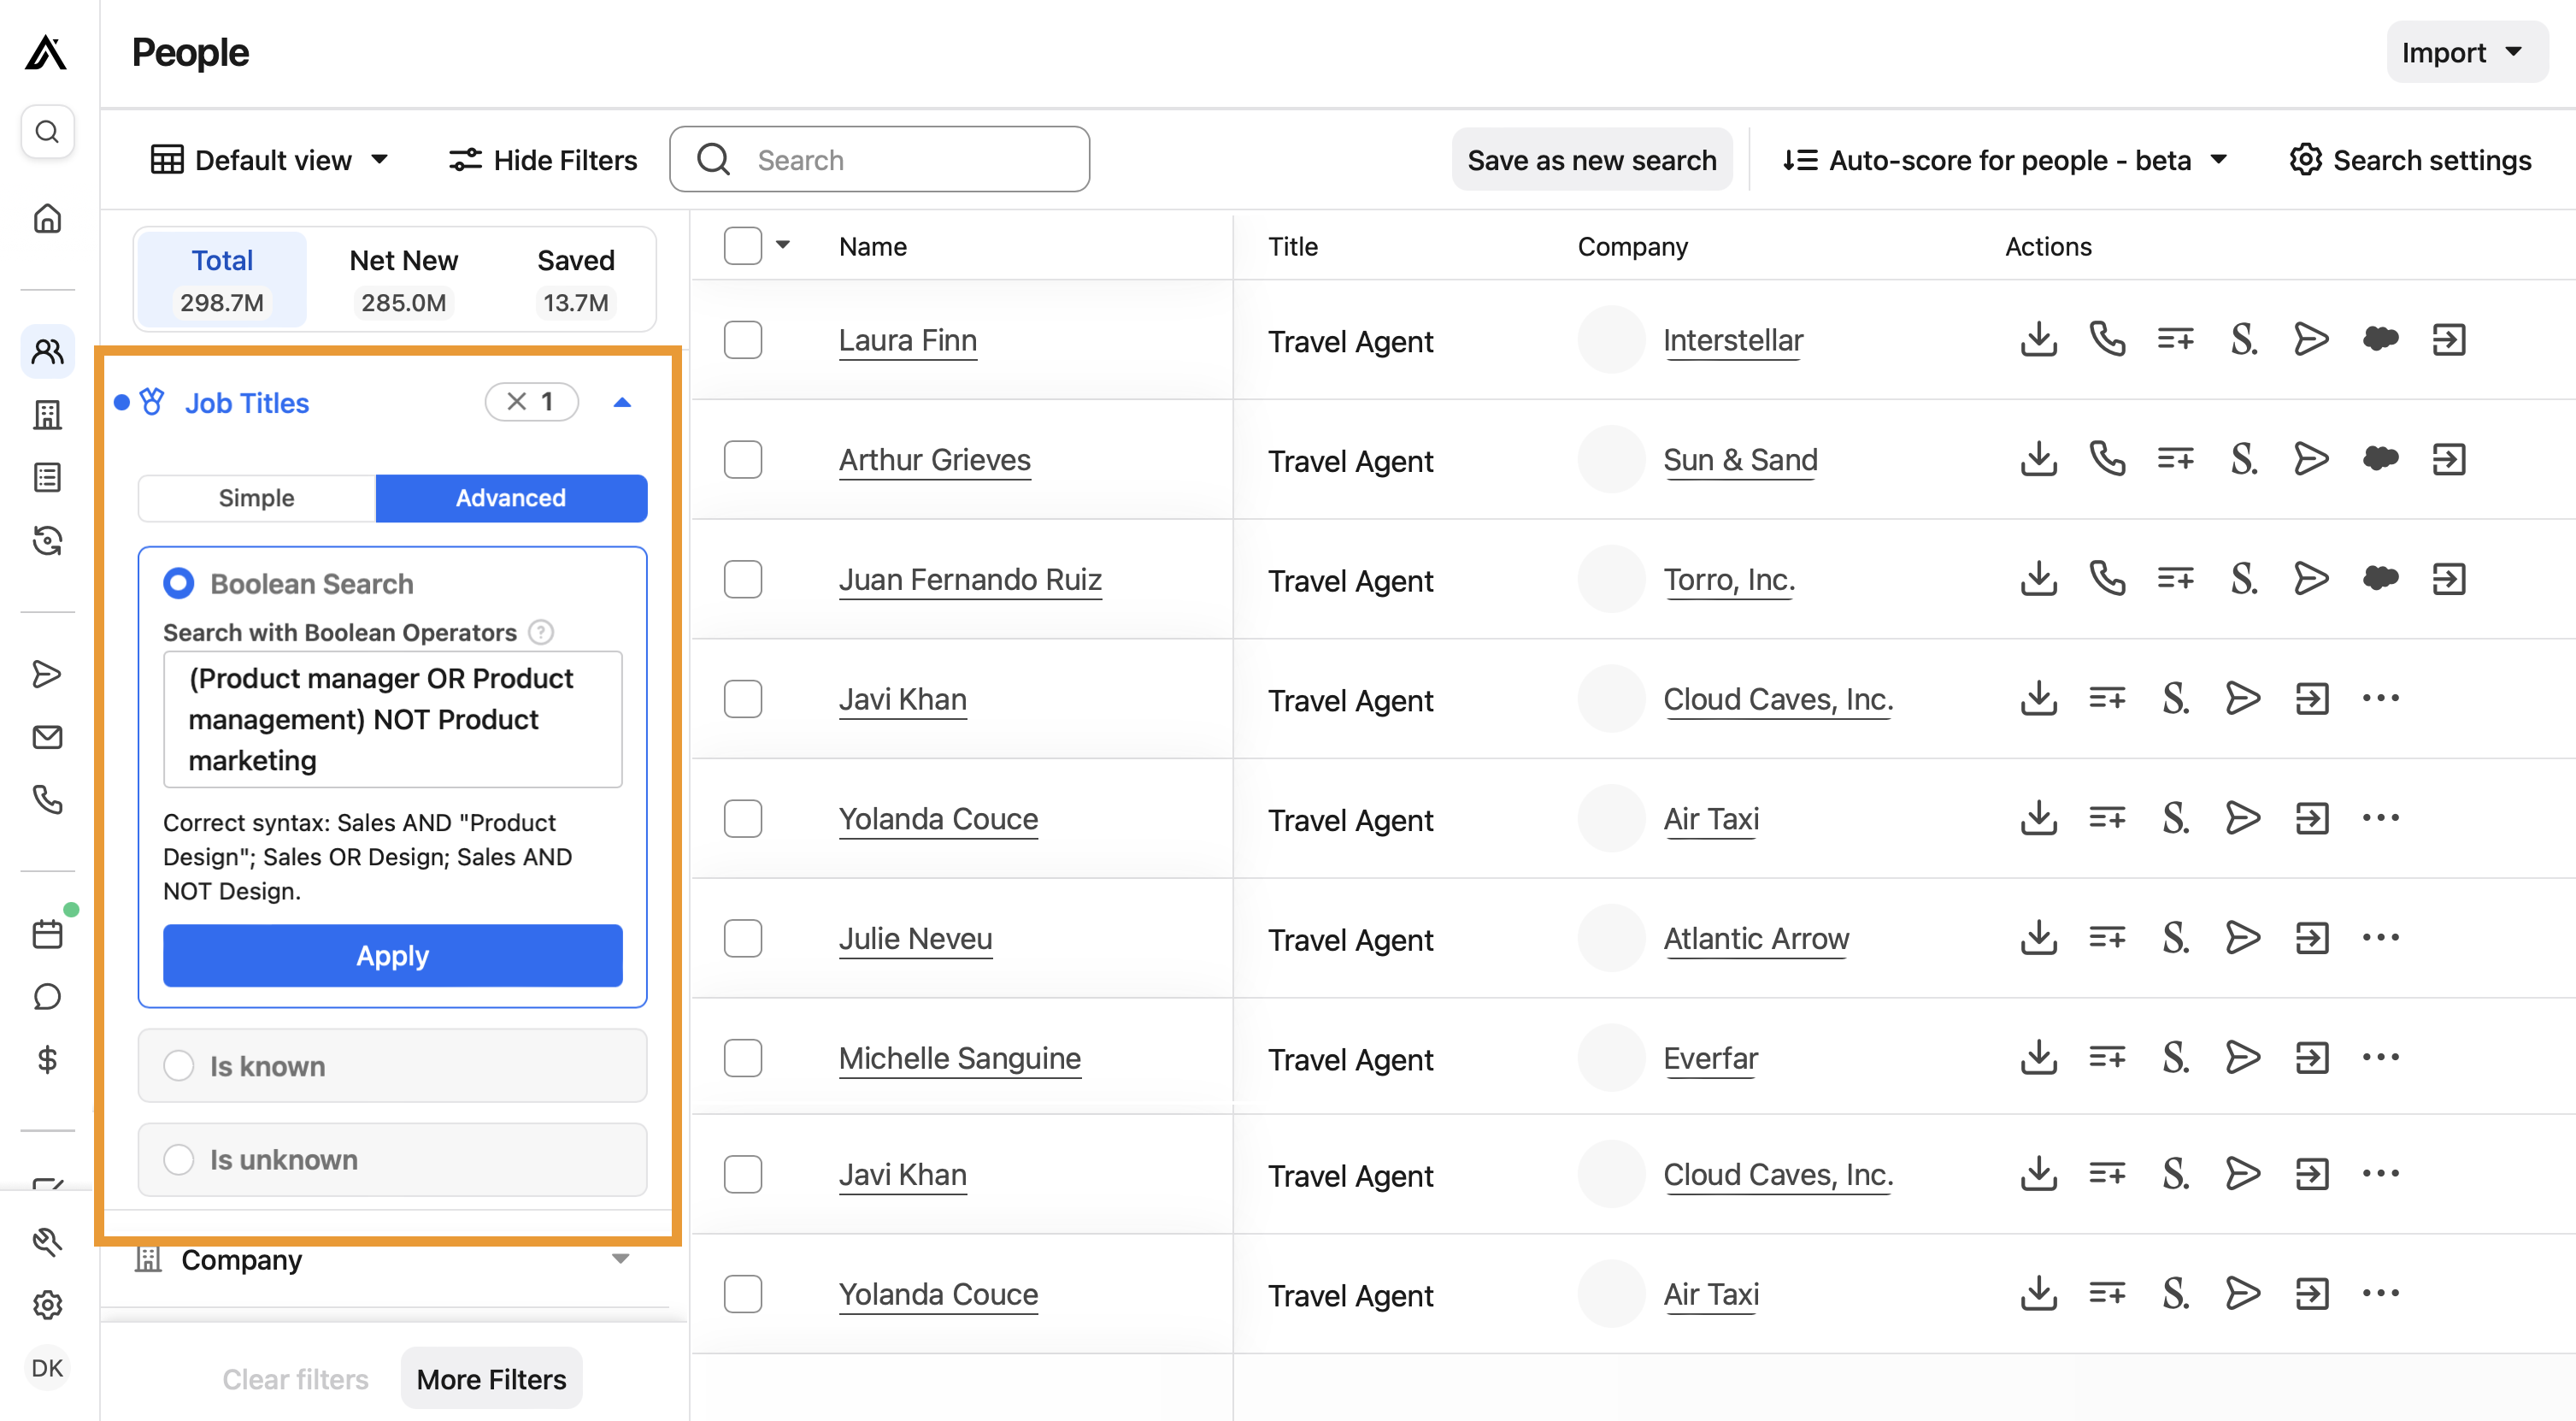Open the Lists icon in the left sidebar
Viewport: 2576px width, 1421px height.
(47, 477)
